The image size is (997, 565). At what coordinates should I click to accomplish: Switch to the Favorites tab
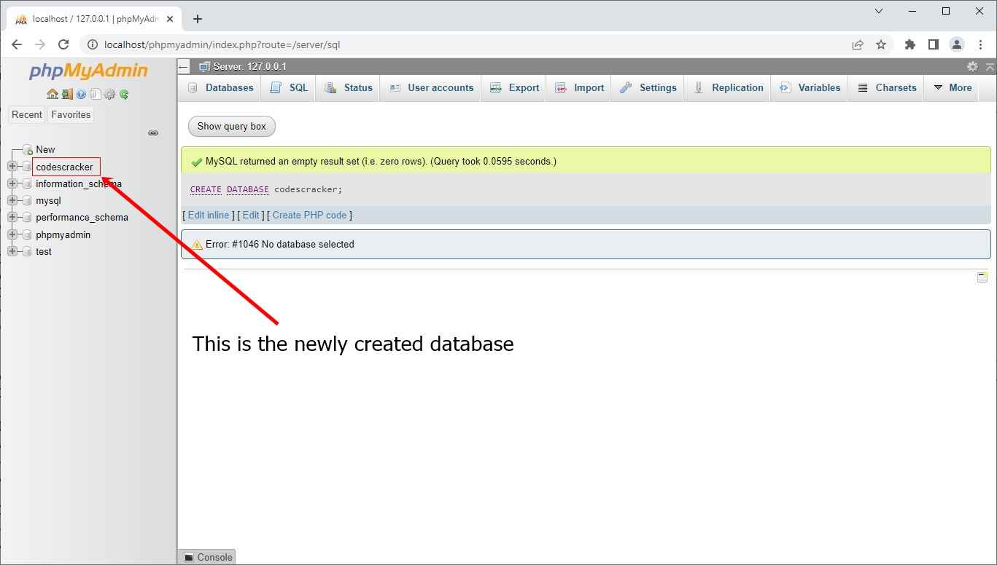tap(70, 114)
